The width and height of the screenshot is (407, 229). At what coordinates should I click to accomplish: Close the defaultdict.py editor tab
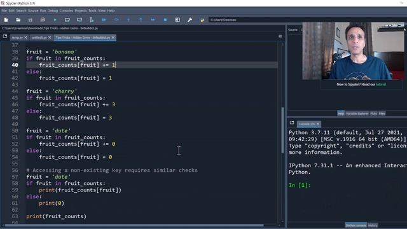pyautogui.click(x=113, y=38)
